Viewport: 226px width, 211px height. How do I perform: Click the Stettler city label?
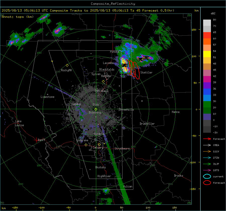click(x=146, y=73)
